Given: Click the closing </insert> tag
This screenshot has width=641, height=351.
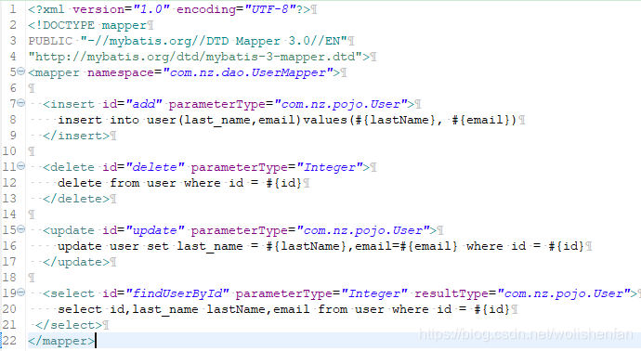Looking at the screenshot, I should tap(76, 136).
